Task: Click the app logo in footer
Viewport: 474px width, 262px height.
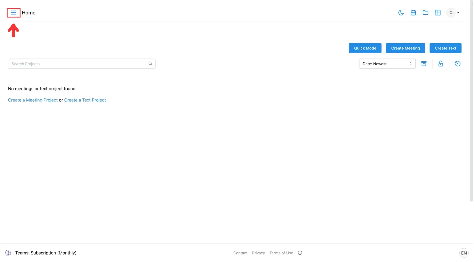Action: pyautogui.click(x=8, y=253)
